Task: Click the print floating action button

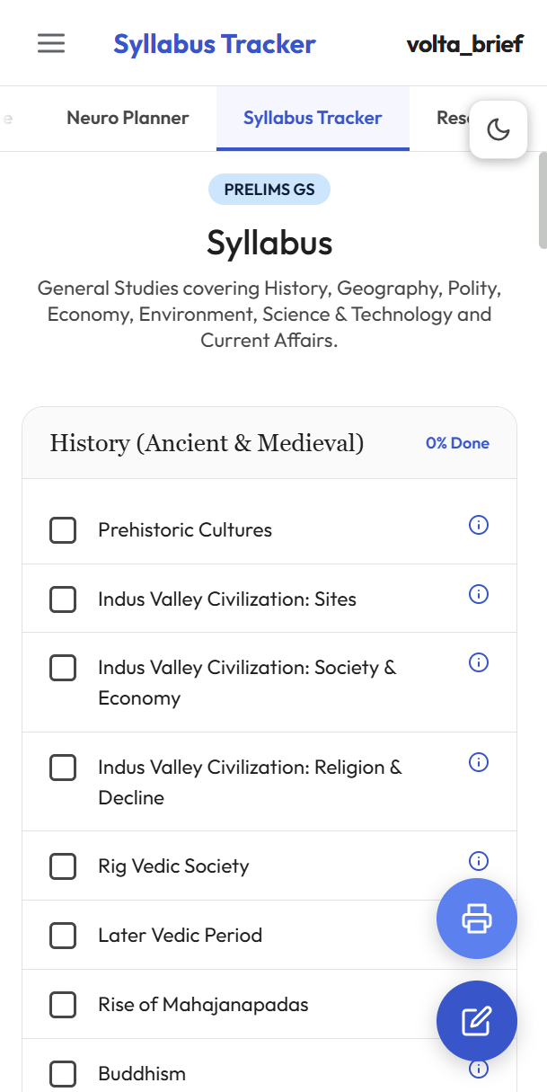Action: 476,919
